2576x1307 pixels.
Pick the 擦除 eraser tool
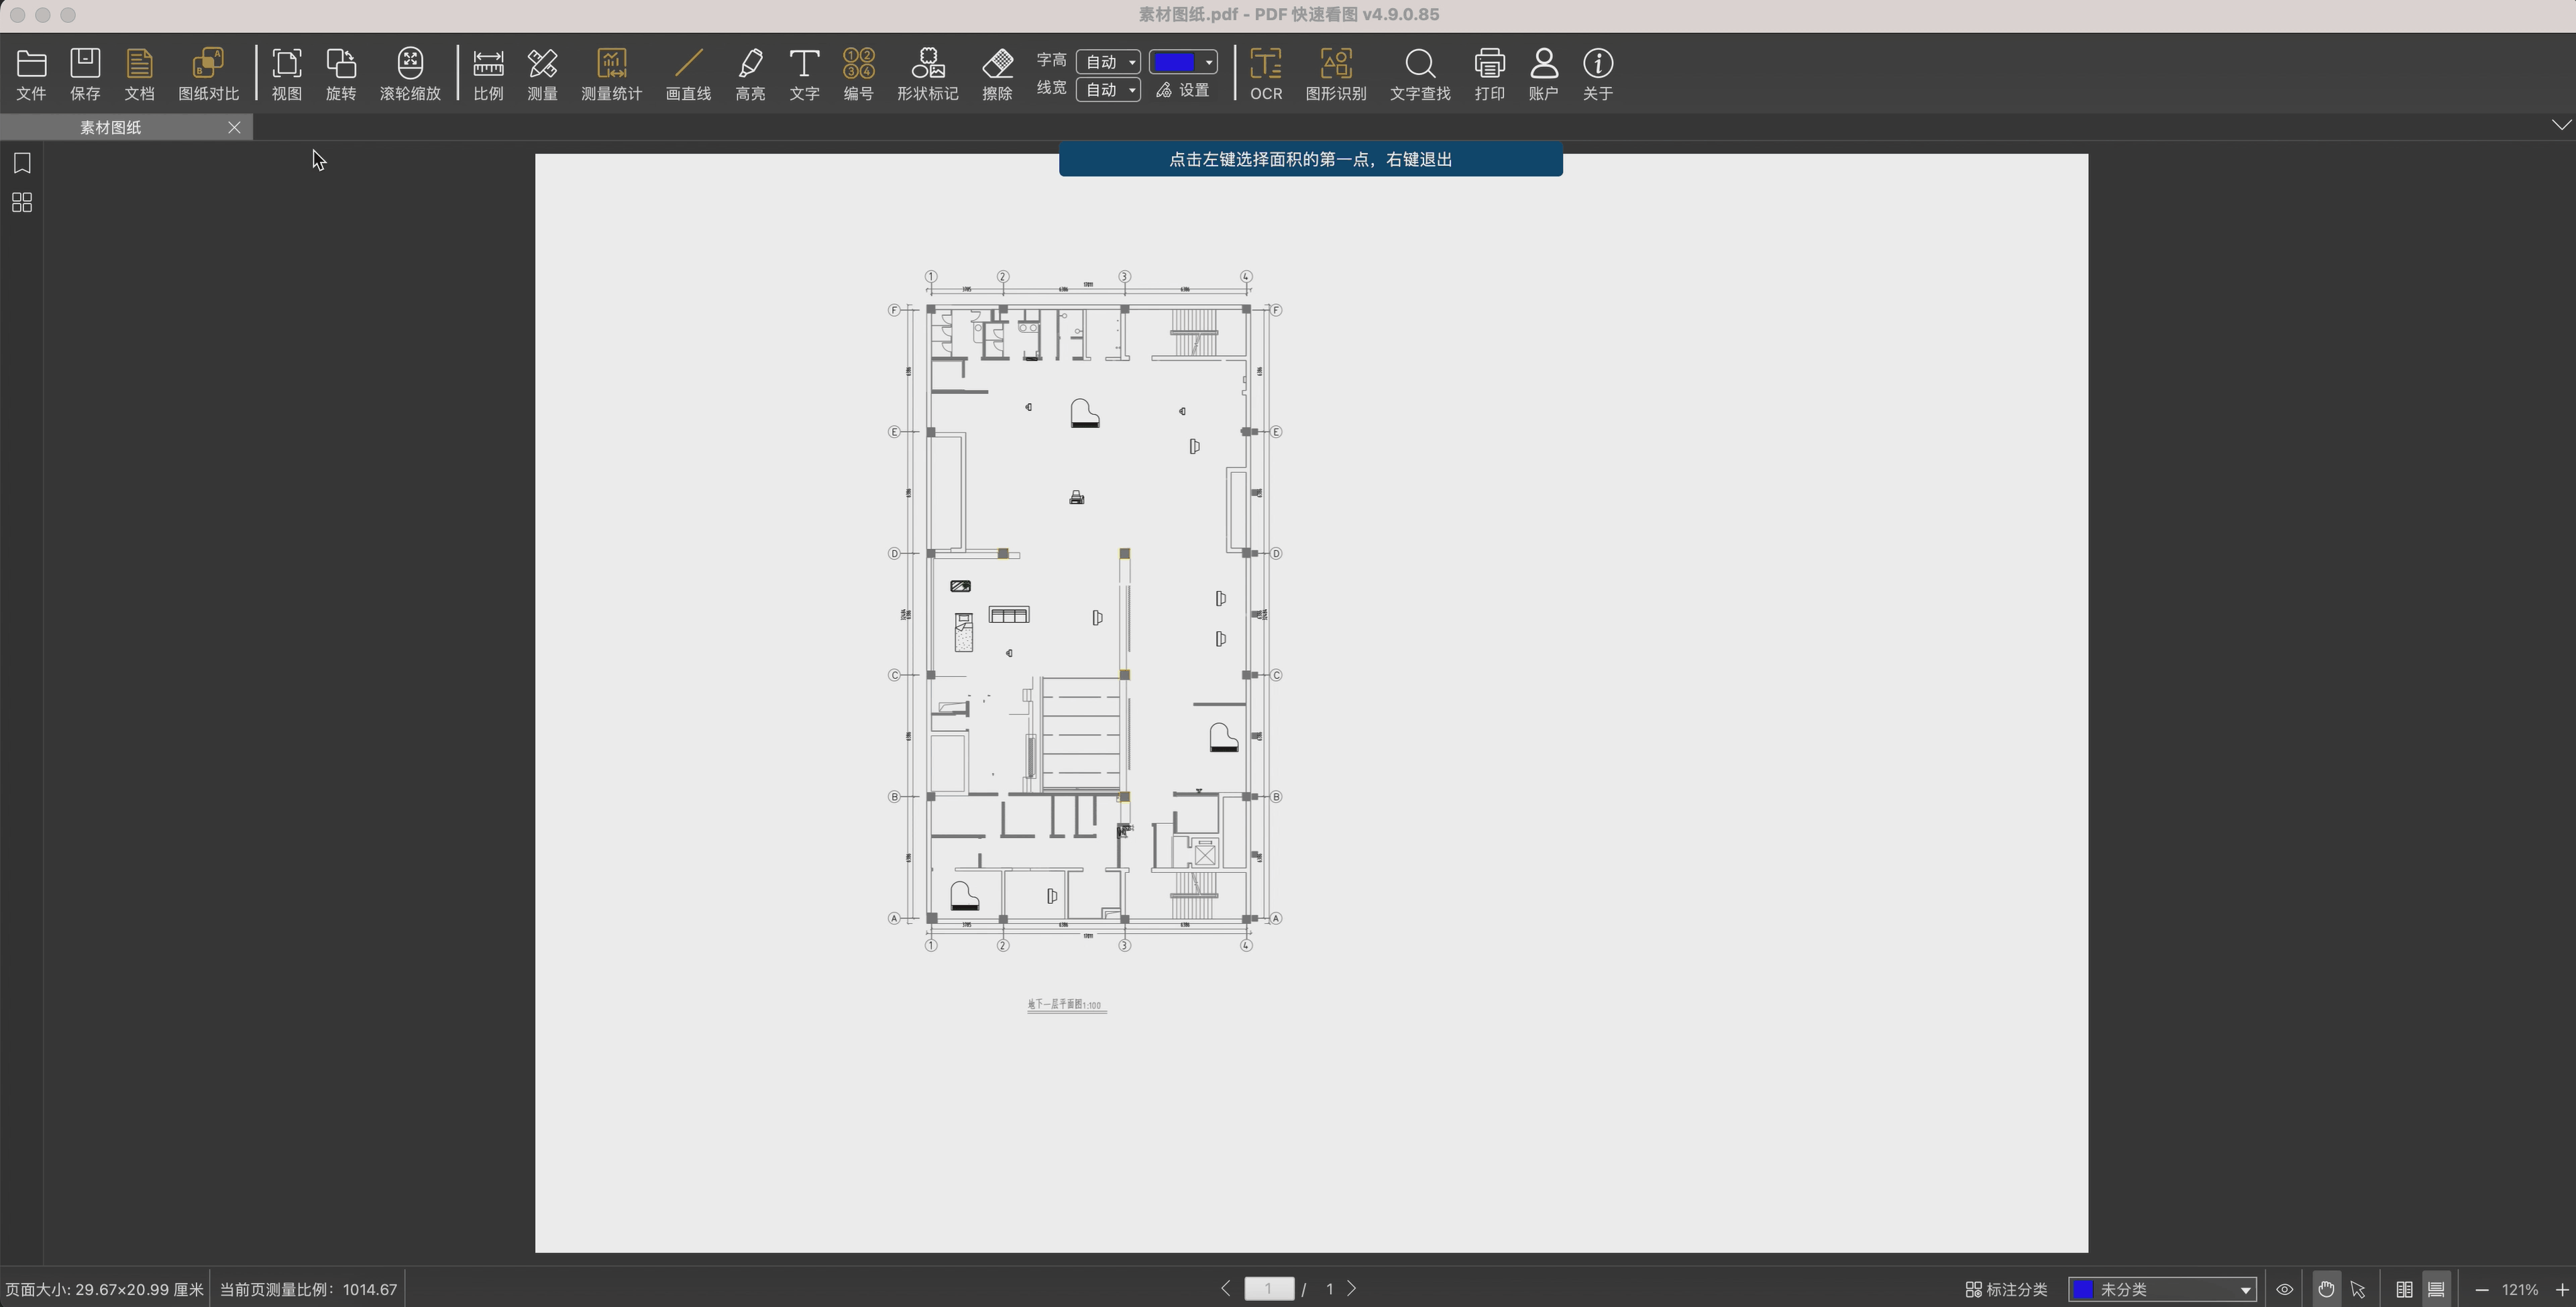[997, 73]
